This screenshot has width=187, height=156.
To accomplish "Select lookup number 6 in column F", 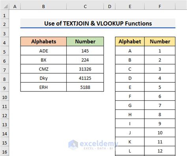I will pyautogui.click(x=160, y=96).
